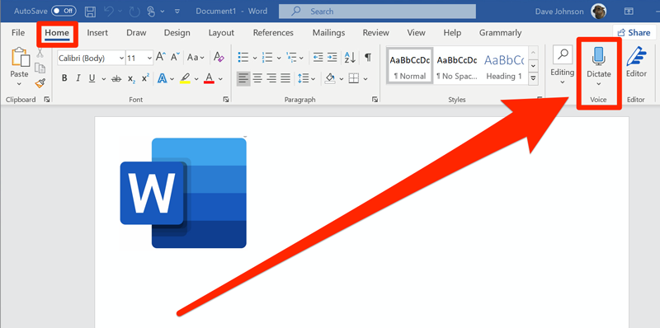Click the Cut scissors icon
660x328 pixels.
point(40,53)
